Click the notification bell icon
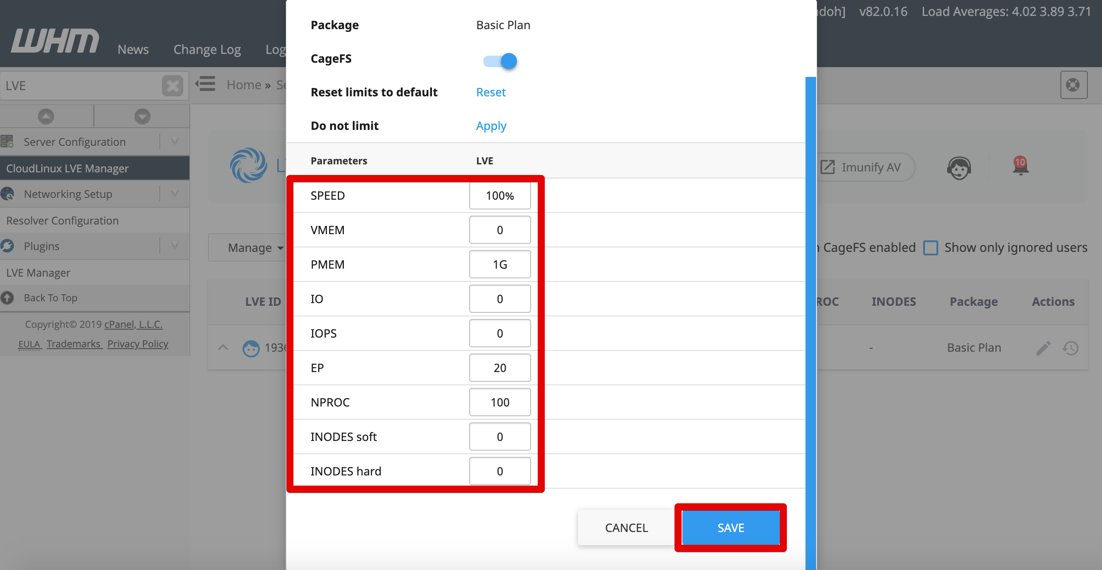Screen dimensions: 1102x570 (x=1020, y=167)
